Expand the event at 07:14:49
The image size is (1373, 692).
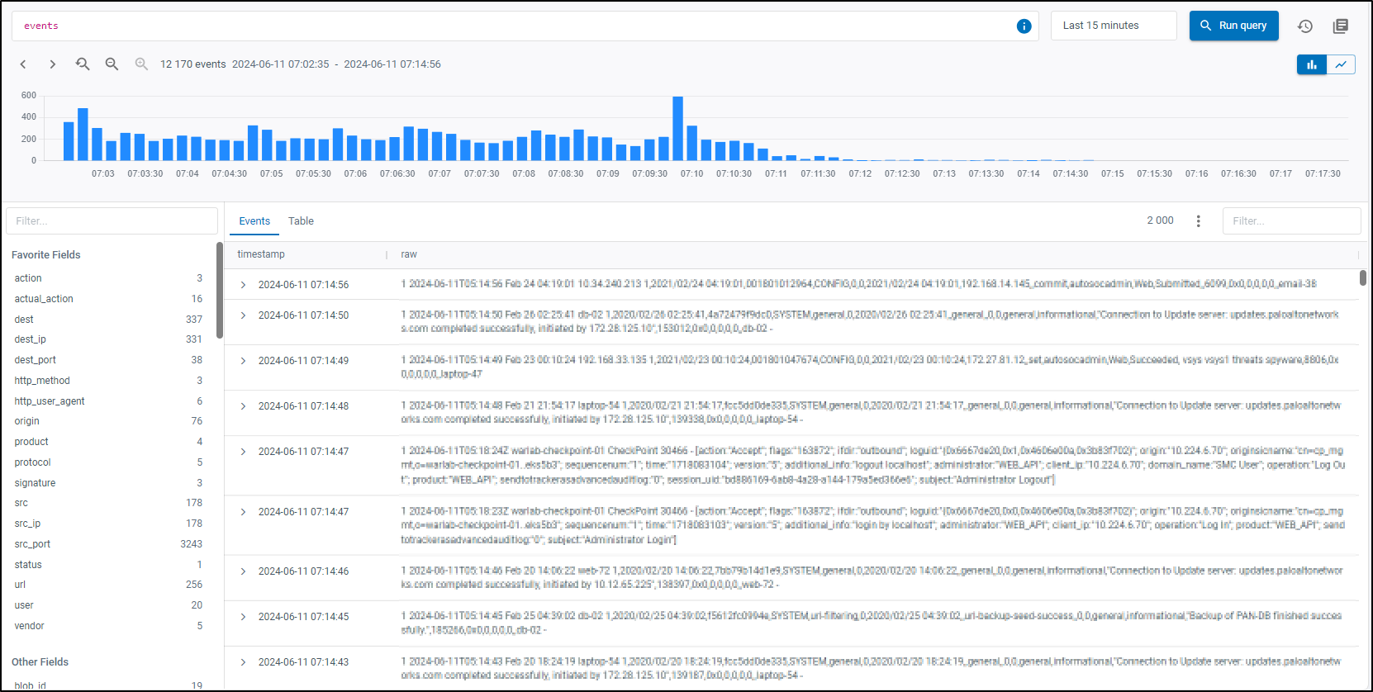[244, 361]
